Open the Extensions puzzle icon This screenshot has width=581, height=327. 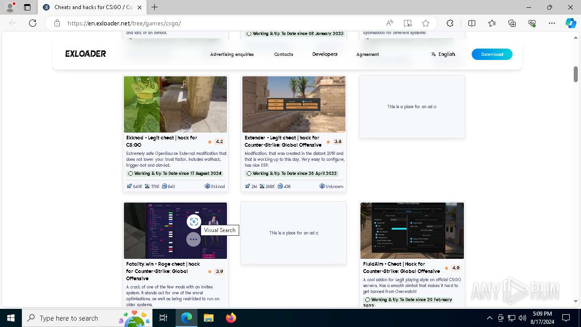point(450,23)
